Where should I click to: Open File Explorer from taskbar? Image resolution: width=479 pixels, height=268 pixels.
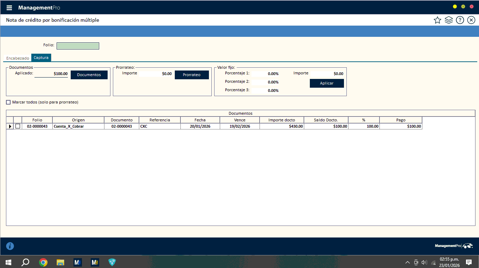[60, 262]
